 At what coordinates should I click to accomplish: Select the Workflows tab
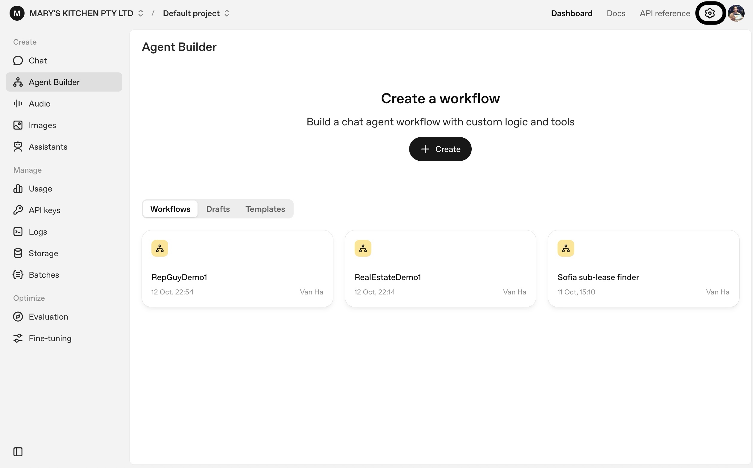pos(170,209)
